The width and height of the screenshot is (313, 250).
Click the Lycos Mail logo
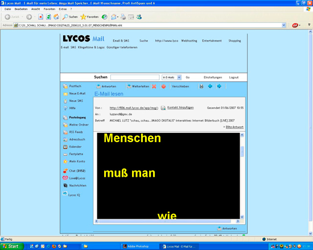tap(84, 39)
